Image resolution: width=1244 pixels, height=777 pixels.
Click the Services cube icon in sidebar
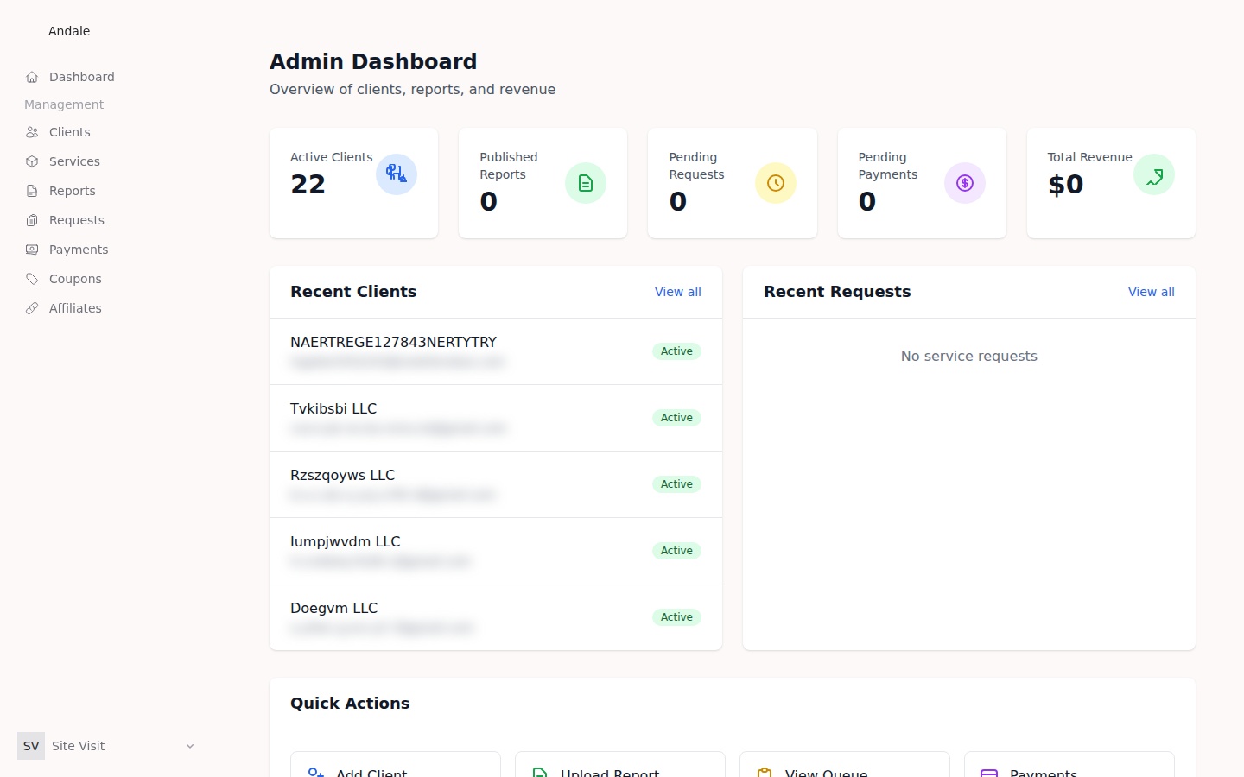tap(32, 161)
